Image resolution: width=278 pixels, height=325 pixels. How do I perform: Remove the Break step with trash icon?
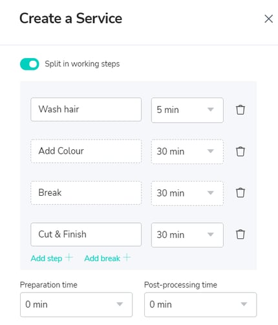[241, 193]
